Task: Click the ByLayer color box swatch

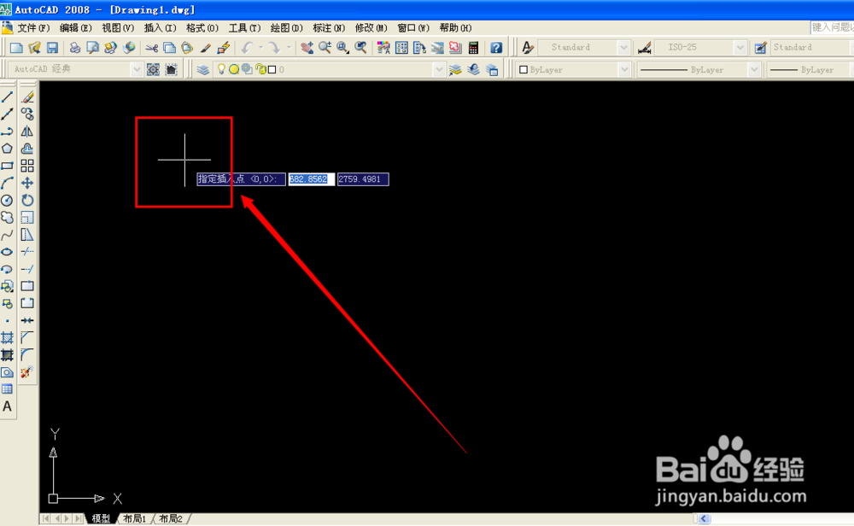Action: pyautogui.click(x=524, y=70)
